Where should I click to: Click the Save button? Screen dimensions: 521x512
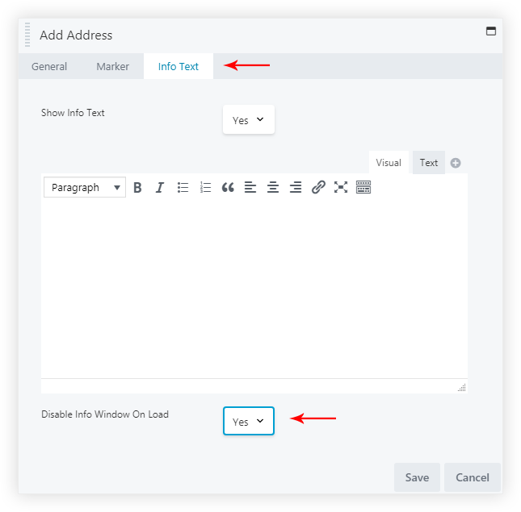click(417, 477)
